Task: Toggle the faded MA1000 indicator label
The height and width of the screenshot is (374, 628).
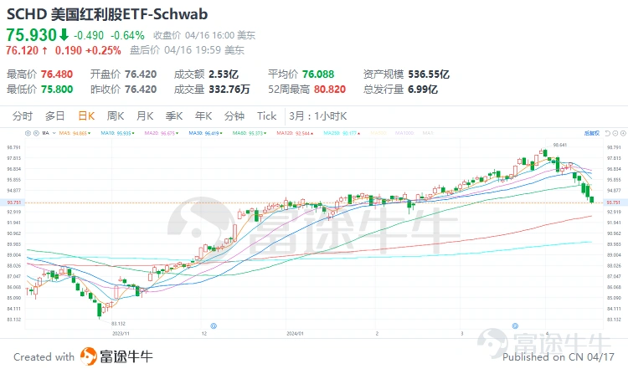Action: coord(404,133)
